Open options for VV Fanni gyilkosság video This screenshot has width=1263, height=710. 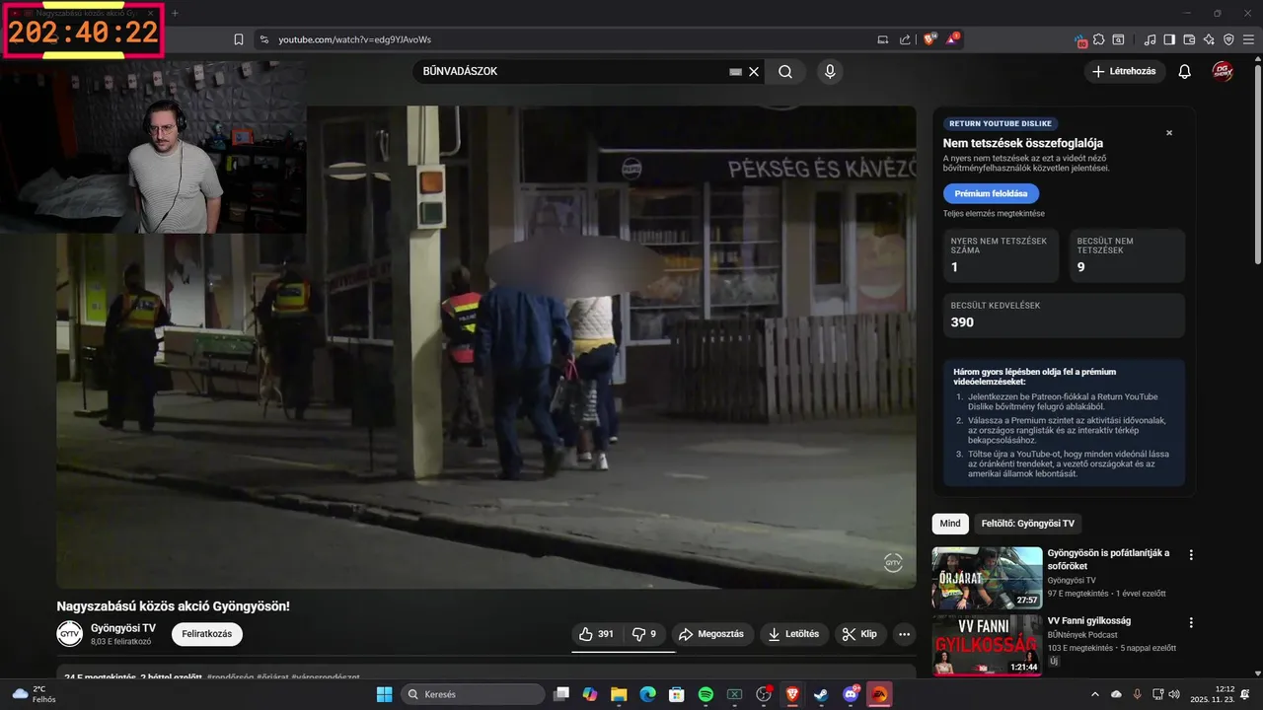(x=1191, y=623)
